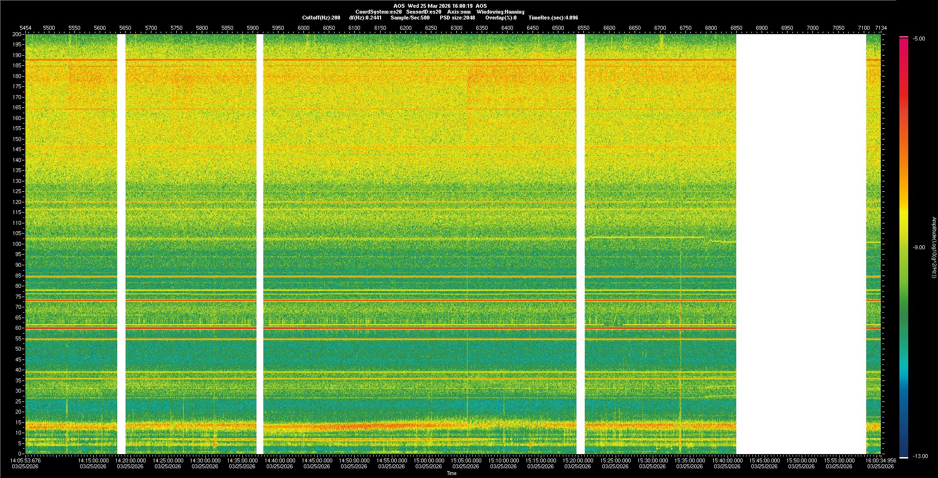Click the SensorID:es20 header label
Image resolution: width=938 pixels, height=478 pixels.
pyautogui.click(x=424, y=12)
